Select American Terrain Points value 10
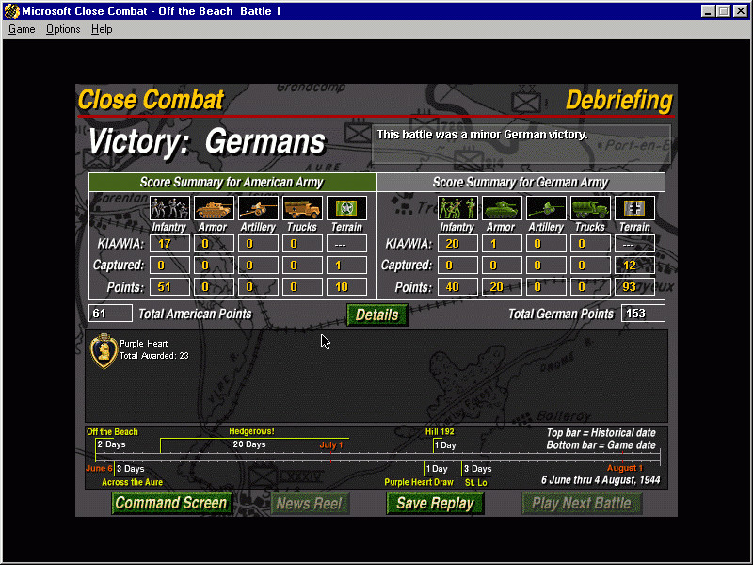The height and width of the screenshot is (565, 753). point(346,287)
